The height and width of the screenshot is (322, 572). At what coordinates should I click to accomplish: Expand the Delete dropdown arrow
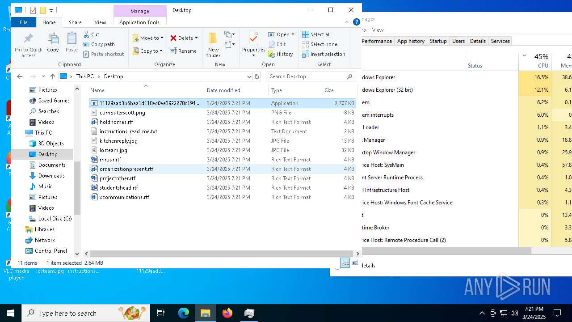pyautogui.click(x=196, y=38)
